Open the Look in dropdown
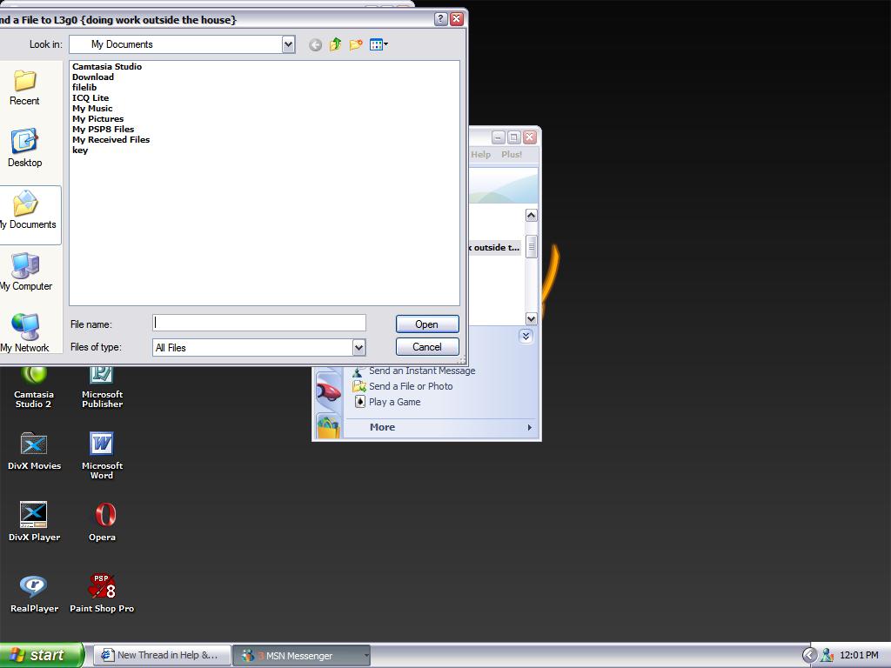This screenshot has width=891, height=668. [288, 44]
